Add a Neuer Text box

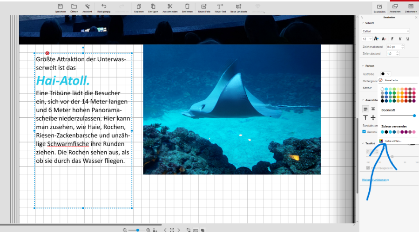(220, 7)
